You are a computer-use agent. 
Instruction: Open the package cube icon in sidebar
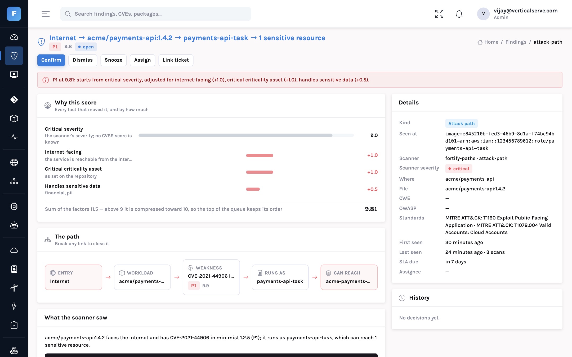tap(14, 118)
